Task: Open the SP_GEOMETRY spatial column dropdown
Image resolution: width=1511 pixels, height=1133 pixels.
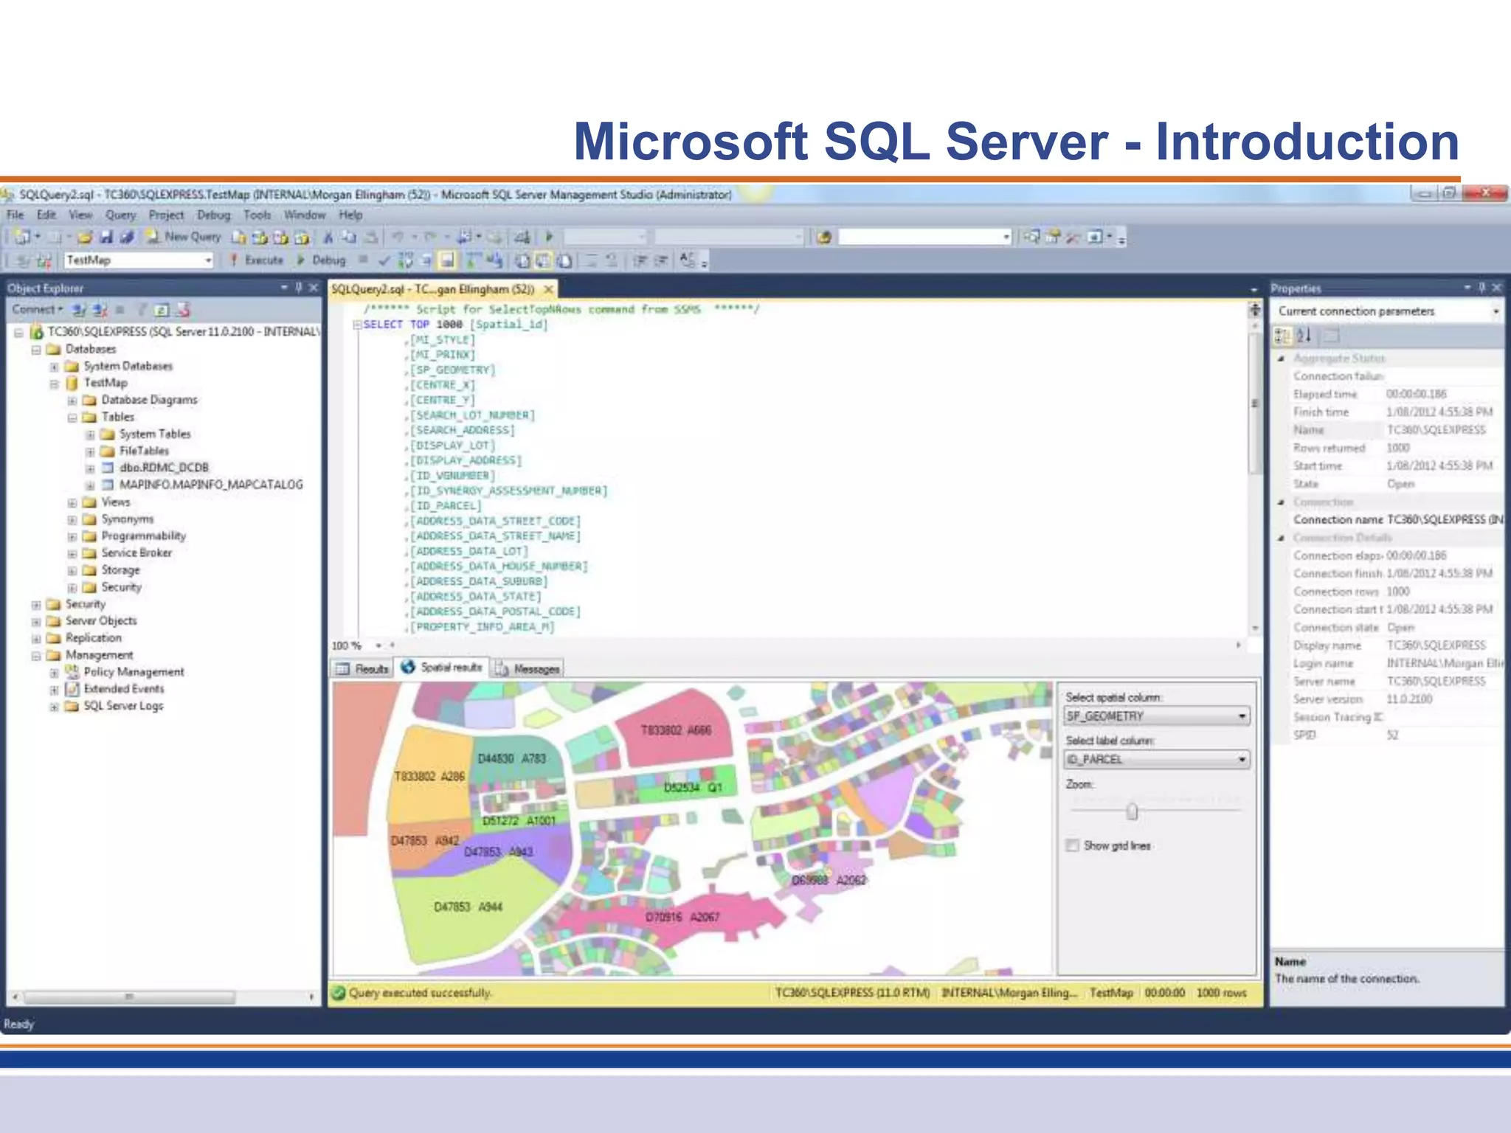Action: tap(1242, 716)
